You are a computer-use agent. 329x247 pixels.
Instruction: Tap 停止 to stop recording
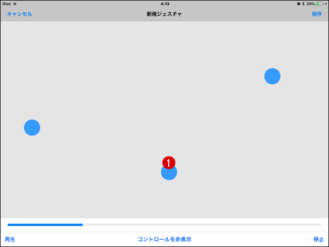point(319,239)
